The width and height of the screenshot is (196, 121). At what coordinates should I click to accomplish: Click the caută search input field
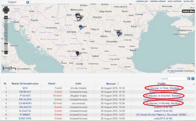pos(174,78)
